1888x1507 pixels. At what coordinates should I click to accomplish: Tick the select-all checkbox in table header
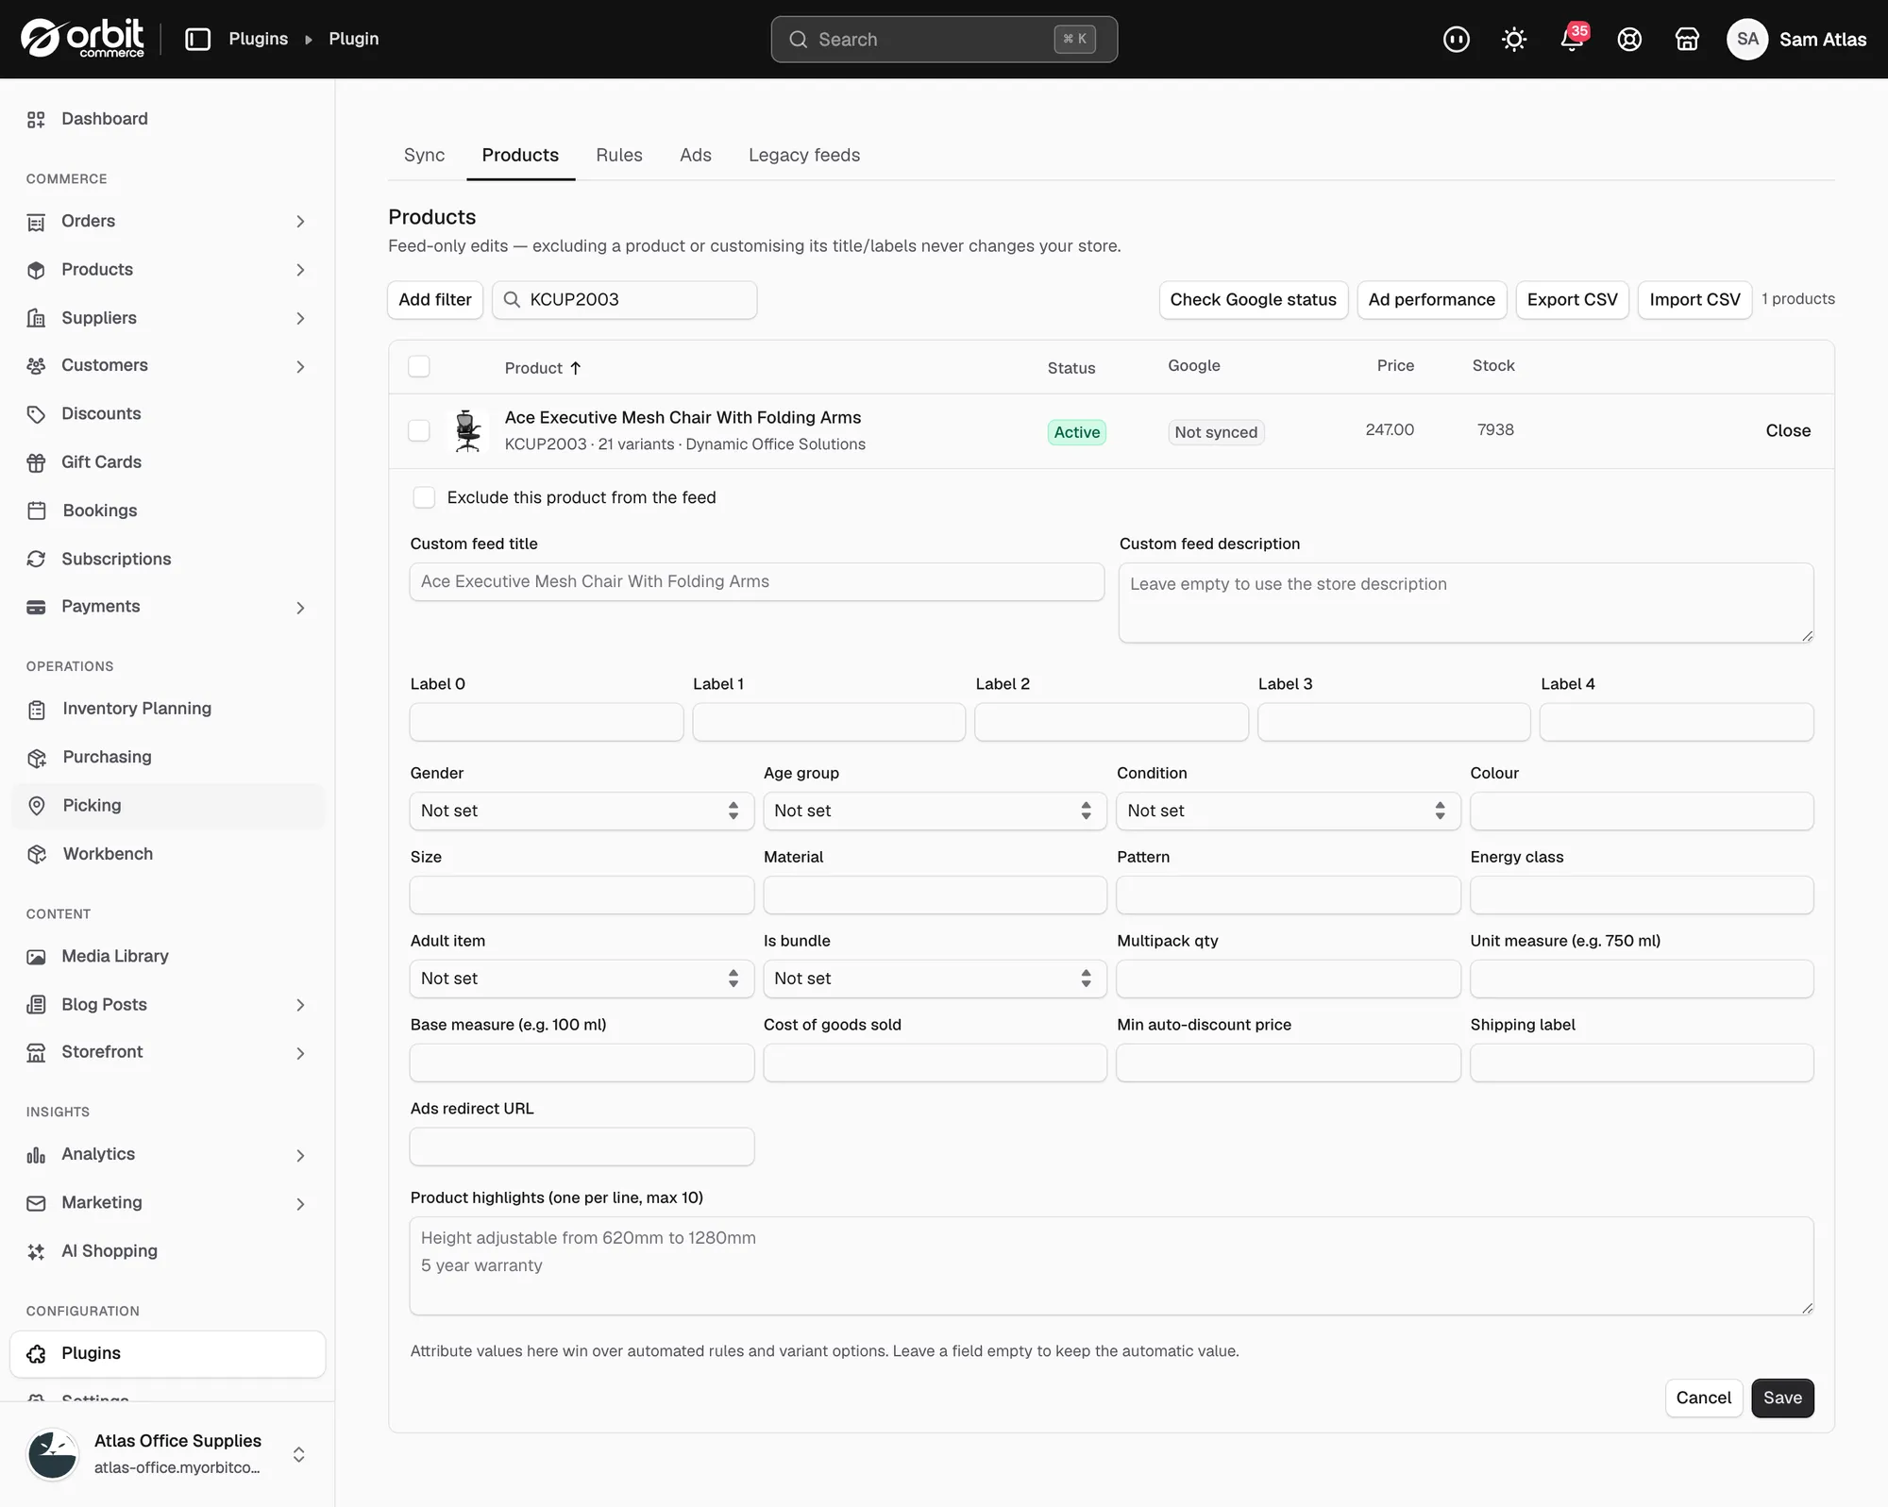[x=419, y=366]
